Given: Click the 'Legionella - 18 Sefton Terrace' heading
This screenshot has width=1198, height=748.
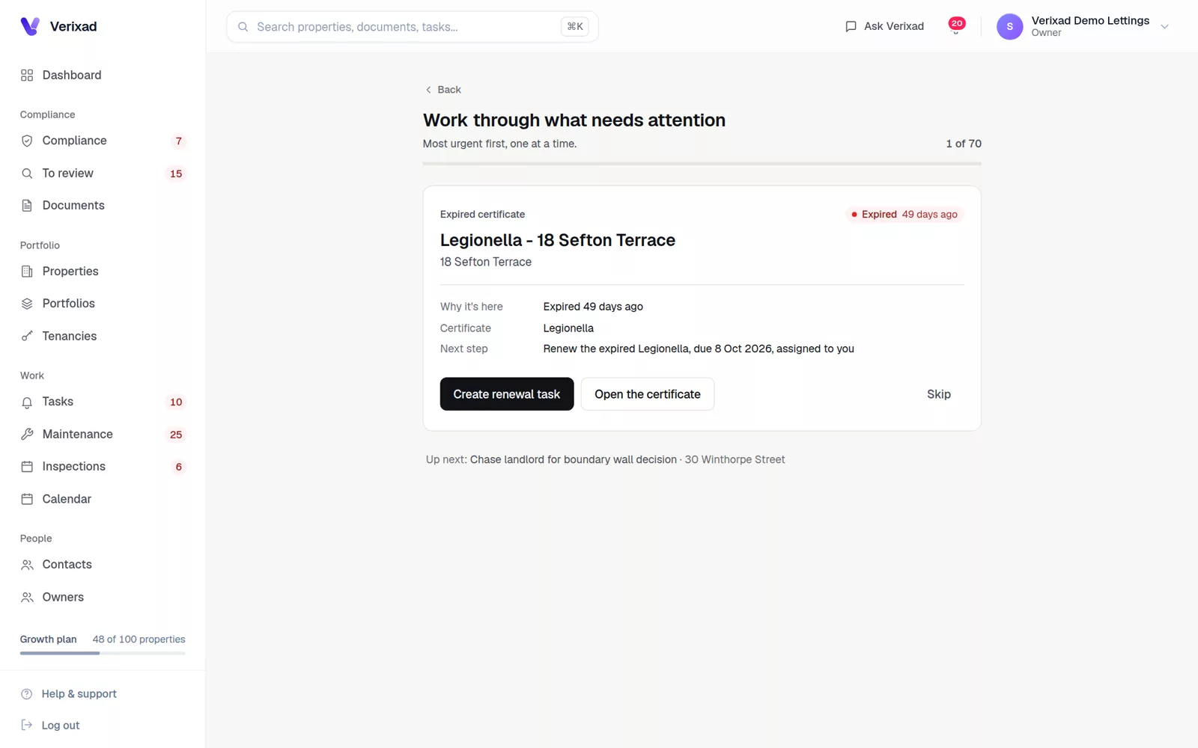Looking at the screenshot, I should tap(558, 240).
